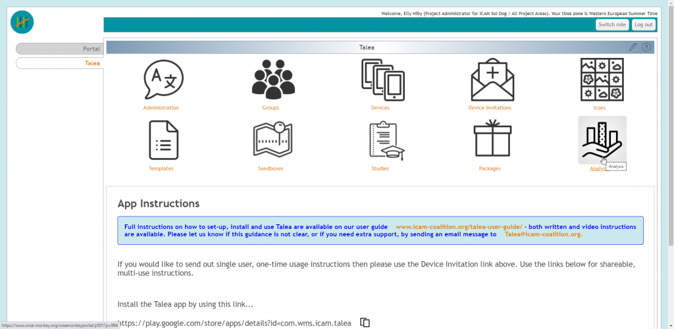Click the Studies text link
The height and width of the screenshot is (329, 674).
pyautogui.click(x=380, y=168)
